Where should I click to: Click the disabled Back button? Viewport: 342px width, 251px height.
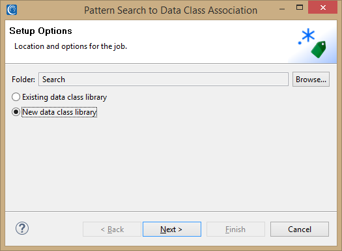[x=112, y=229]
